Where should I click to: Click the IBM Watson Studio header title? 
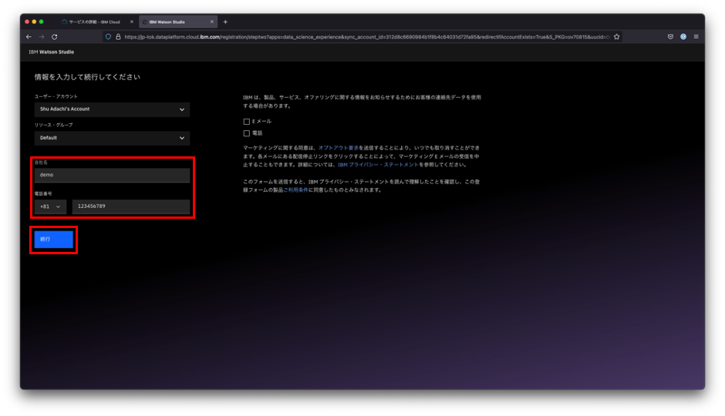[52, 52]
